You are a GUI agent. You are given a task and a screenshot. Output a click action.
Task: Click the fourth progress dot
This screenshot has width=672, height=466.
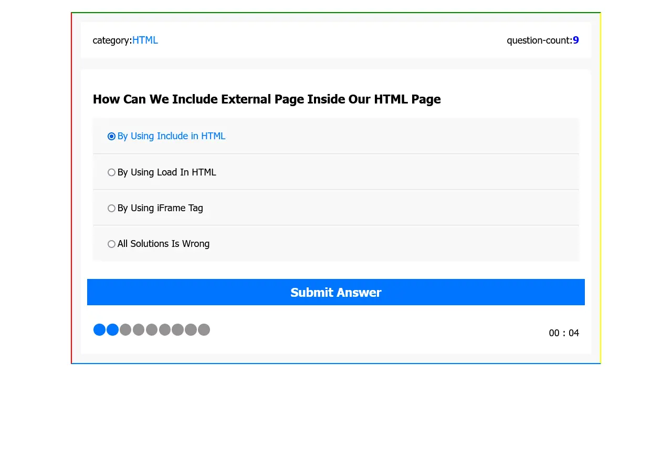(139, 330)
